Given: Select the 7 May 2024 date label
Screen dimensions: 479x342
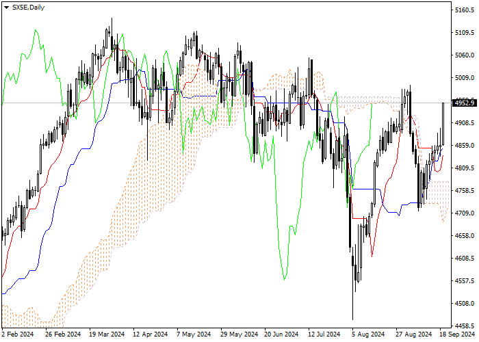Looking at the screenshot, I should 194,334.
